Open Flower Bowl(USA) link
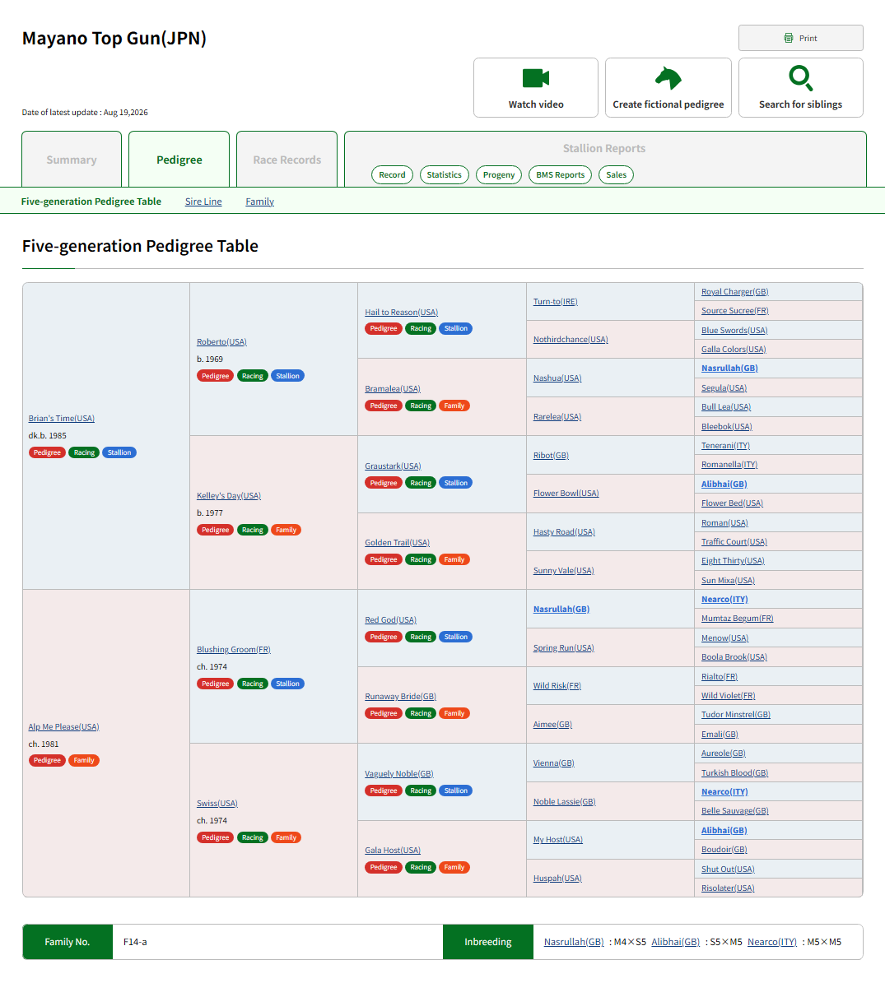Image resolution: width=885 pixels, height=983 pixels. (566, 494)
